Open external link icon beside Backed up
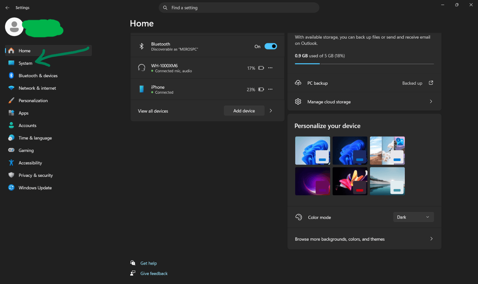 coord(431,83)
